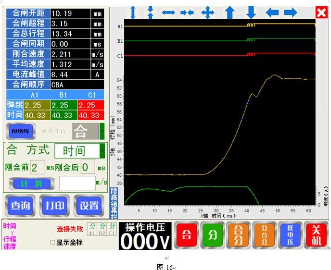Shift the chart with the up arrow

(x=229, y=12)
